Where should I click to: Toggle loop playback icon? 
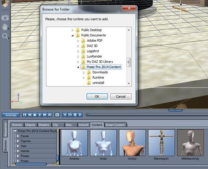point(57,115)
